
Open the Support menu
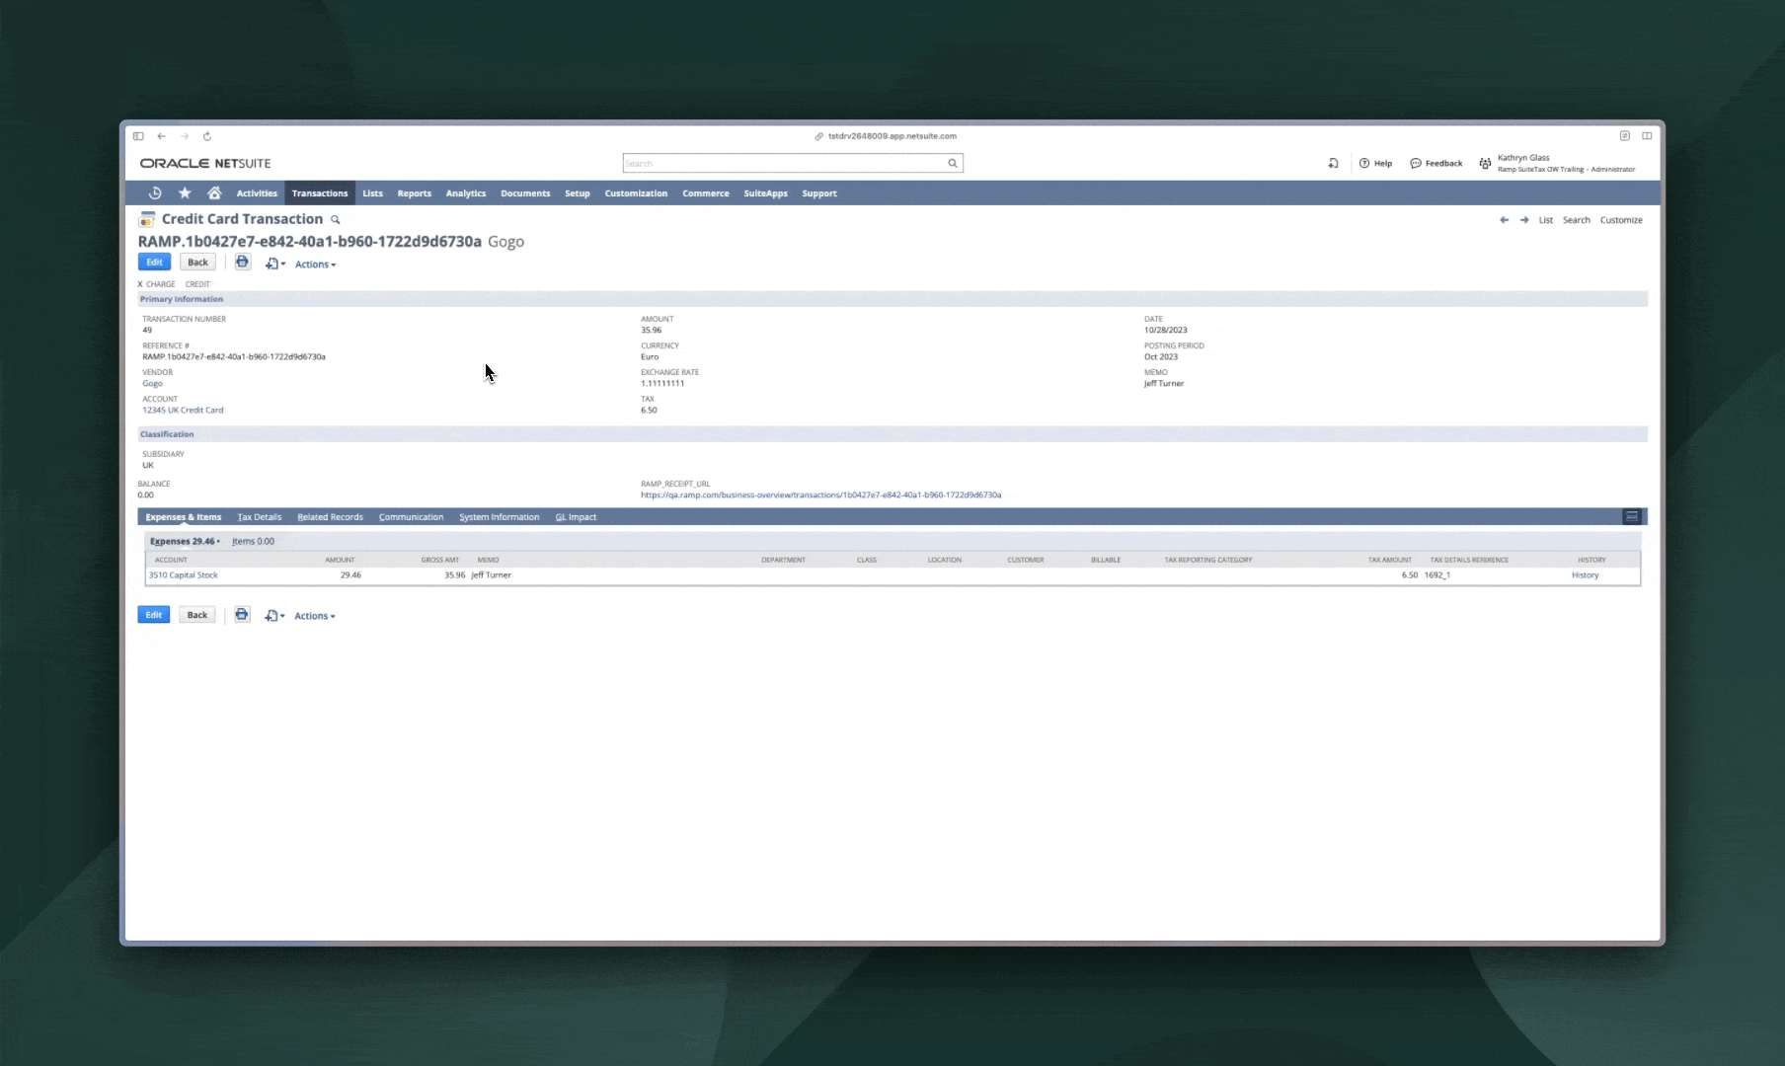click(x=819, y=193)
